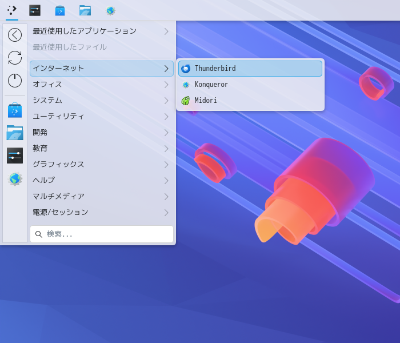Click the shutdown power icon in menu sidebar

[15, 81]
